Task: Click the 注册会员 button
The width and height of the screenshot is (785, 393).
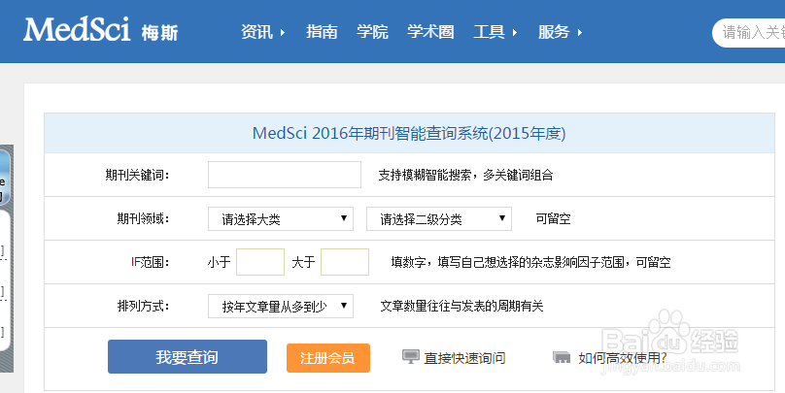Action: point(328,358)
